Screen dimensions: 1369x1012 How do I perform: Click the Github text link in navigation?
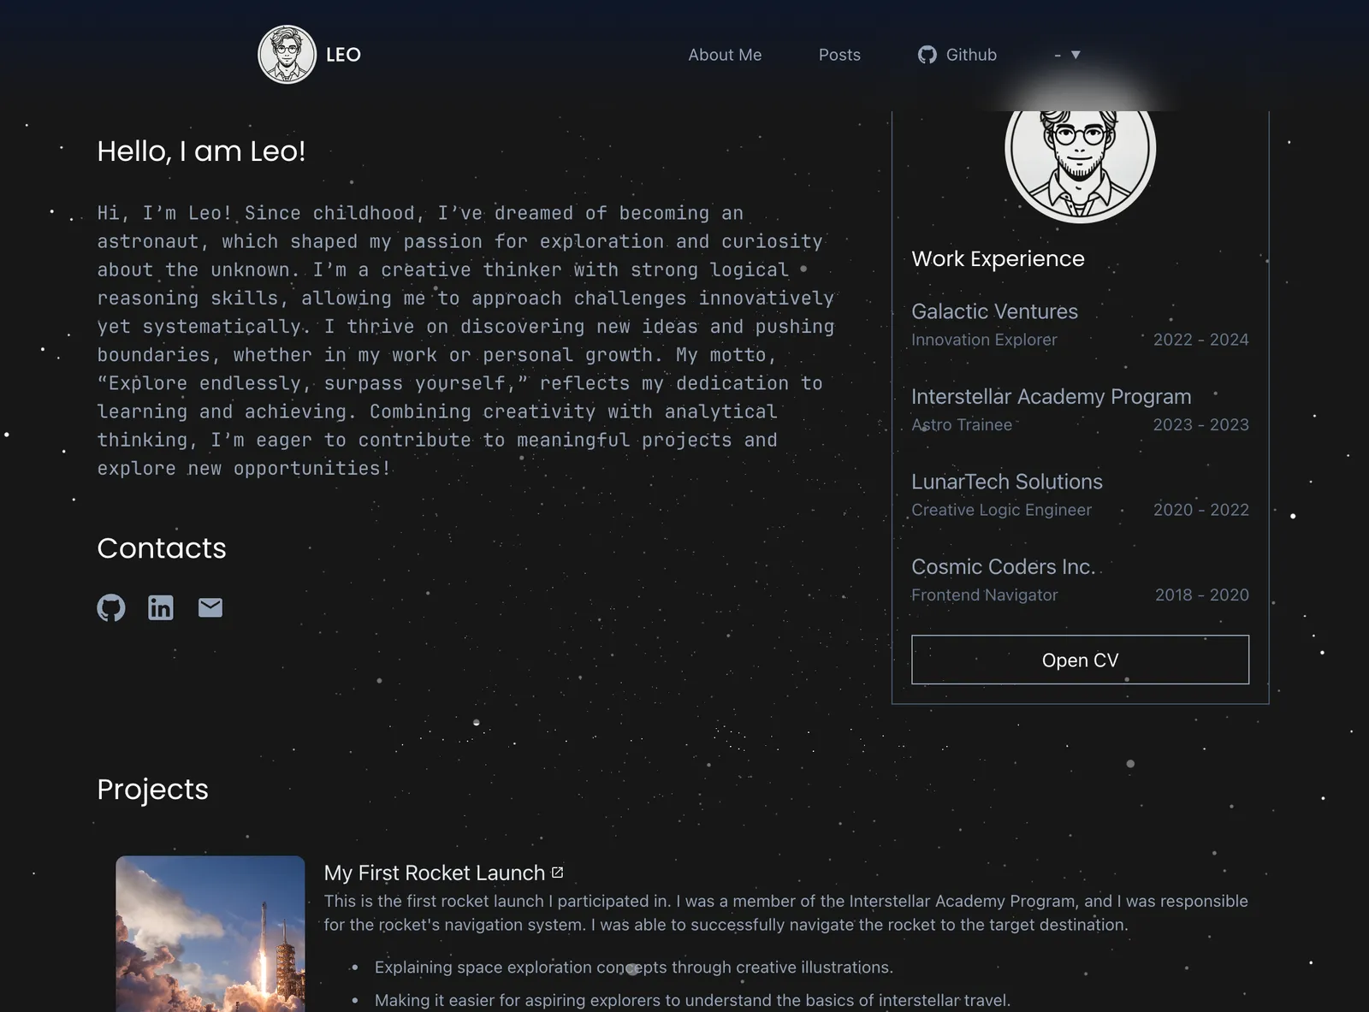(971, 55)
